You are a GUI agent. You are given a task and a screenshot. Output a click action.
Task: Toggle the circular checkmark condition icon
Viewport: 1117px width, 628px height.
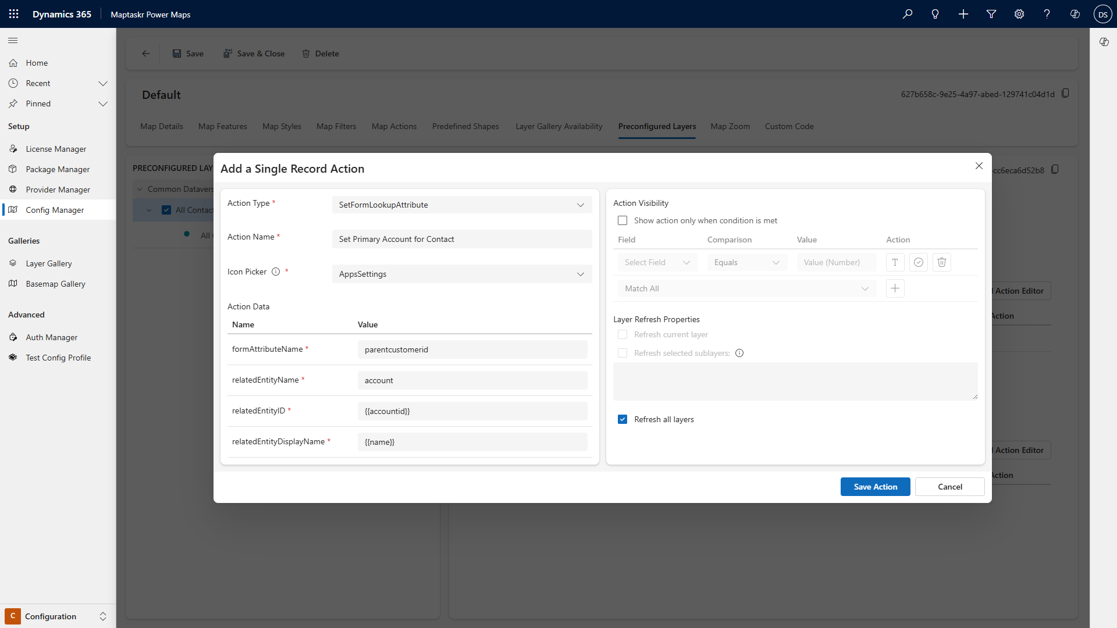click(918, 262)
